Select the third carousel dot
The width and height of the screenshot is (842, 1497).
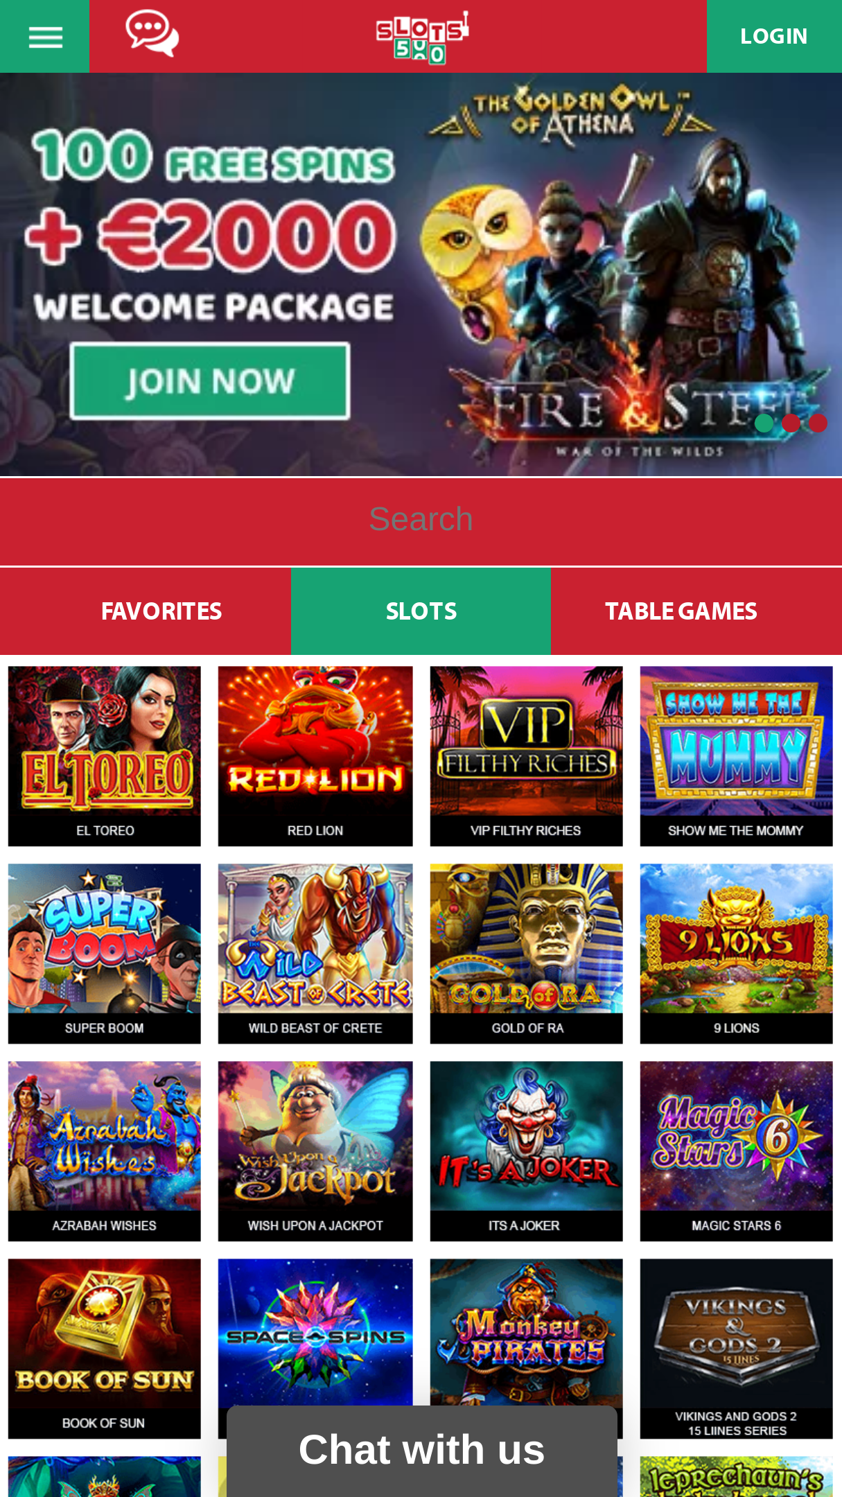point(818,423)
